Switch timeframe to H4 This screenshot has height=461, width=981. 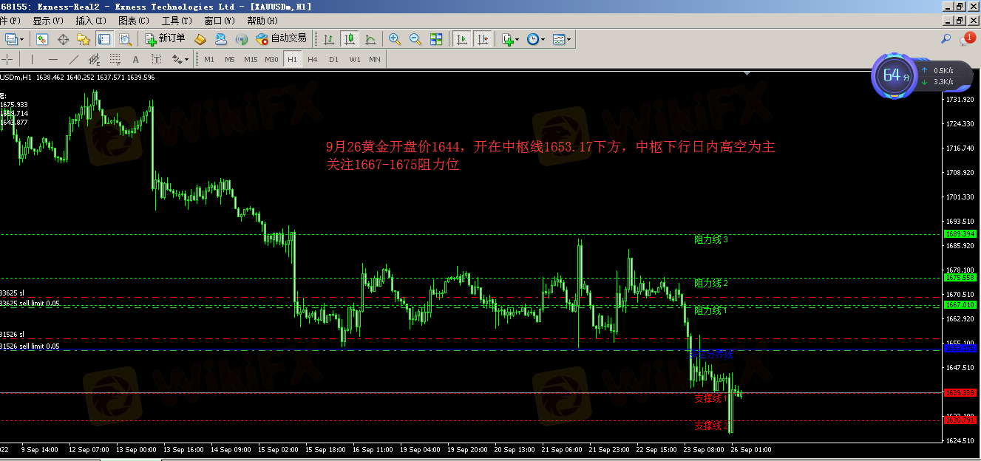coord(313,59)
